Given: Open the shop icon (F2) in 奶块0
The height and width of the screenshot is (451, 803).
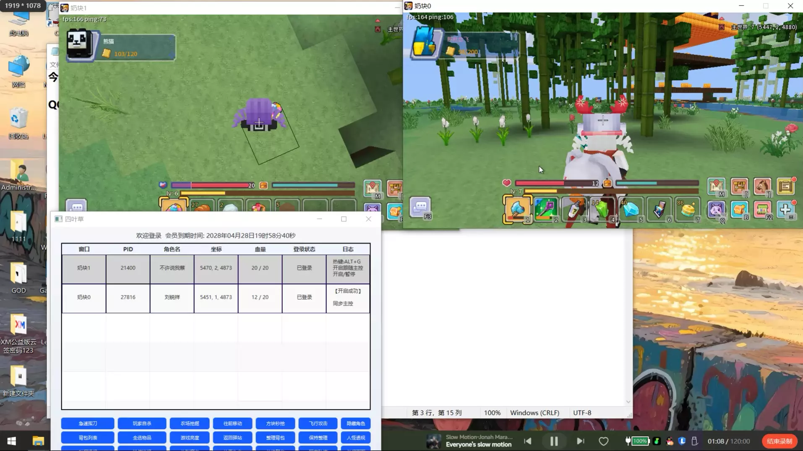Looking at the screenshot, I should pos(762,210).
